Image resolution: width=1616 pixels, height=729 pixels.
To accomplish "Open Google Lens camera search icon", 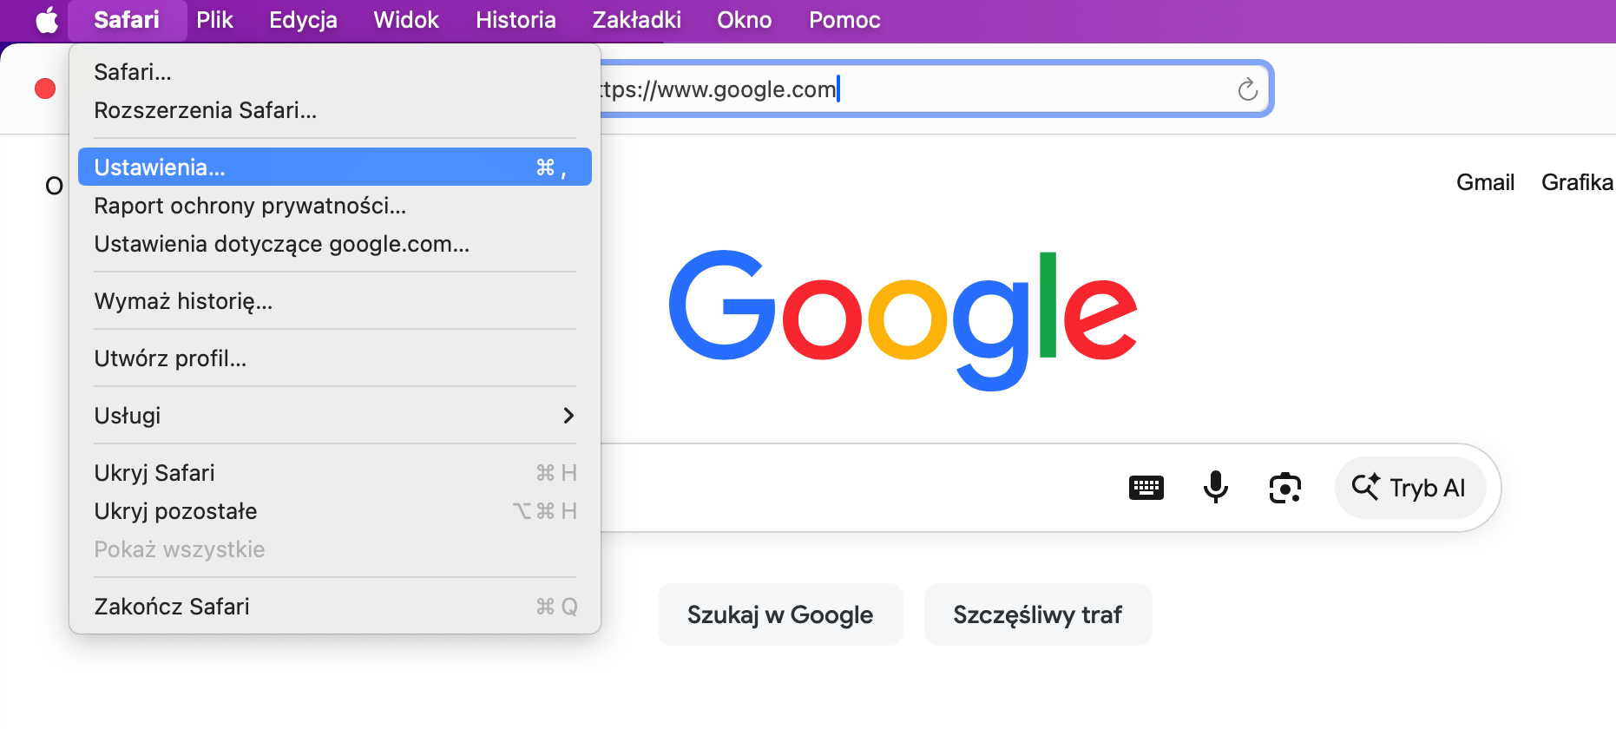I will point(1285,488).
